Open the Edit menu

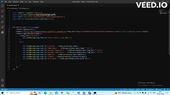coord(10,2)
